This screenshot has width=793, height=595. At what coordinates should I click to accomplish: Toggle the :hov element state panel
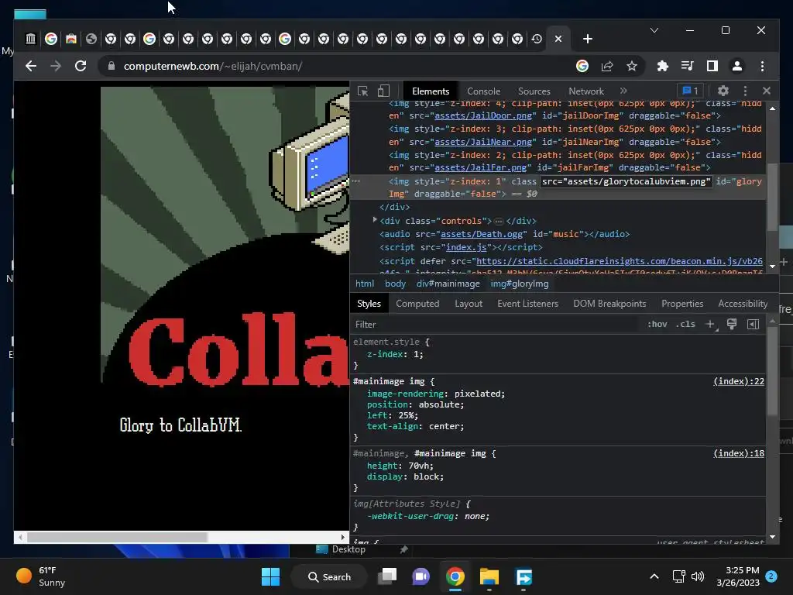[657, 325]
